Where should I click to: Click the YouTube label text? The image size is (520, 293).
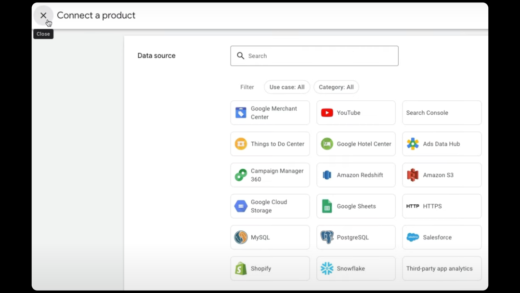click(x=349, y=113)
